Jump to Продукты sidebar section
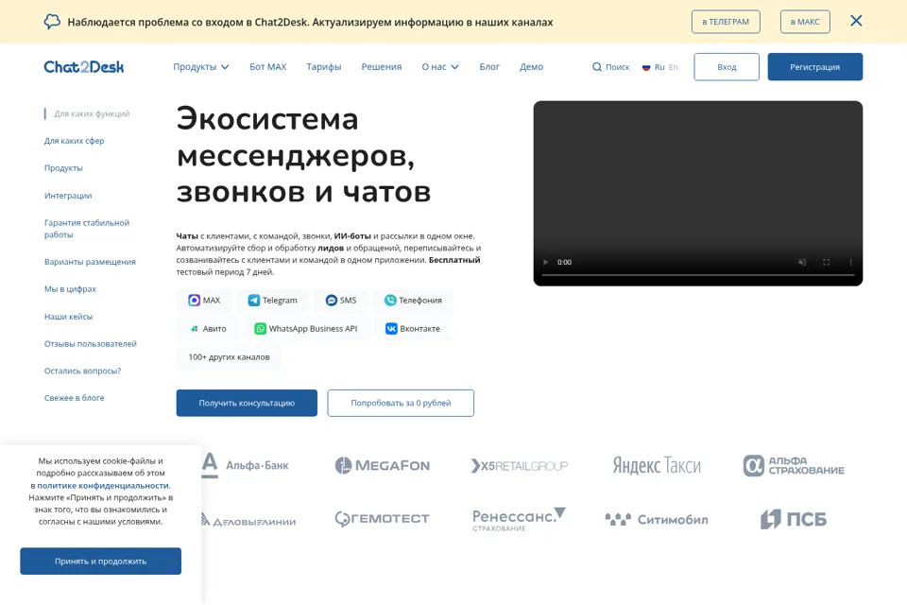The width and height of the screenshot is (907, 605). 63,168
